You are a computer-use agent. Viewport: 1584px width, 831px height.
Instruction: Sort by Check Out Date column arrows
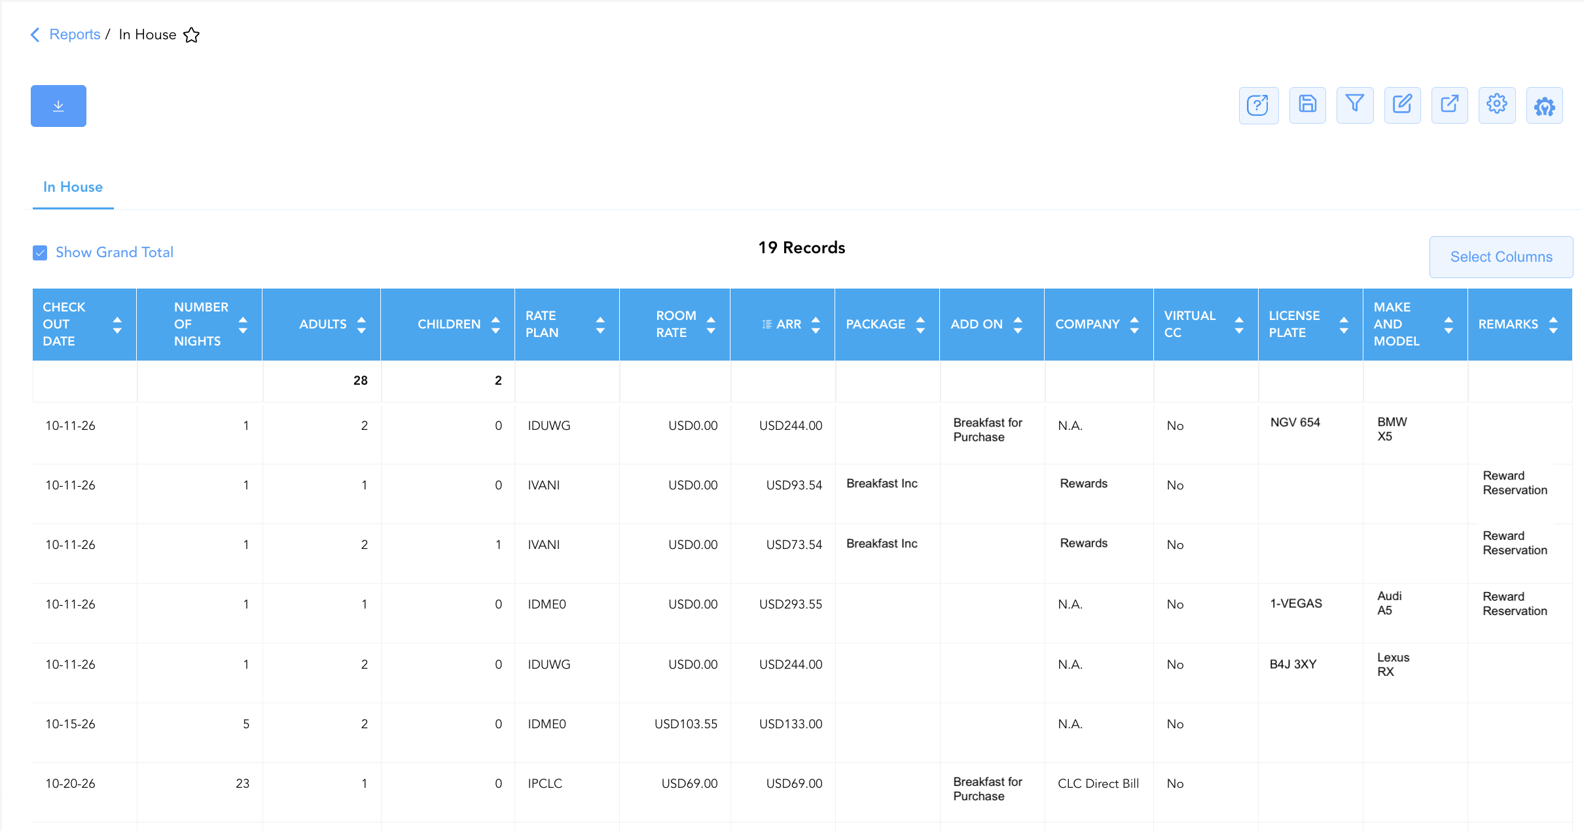117,325
